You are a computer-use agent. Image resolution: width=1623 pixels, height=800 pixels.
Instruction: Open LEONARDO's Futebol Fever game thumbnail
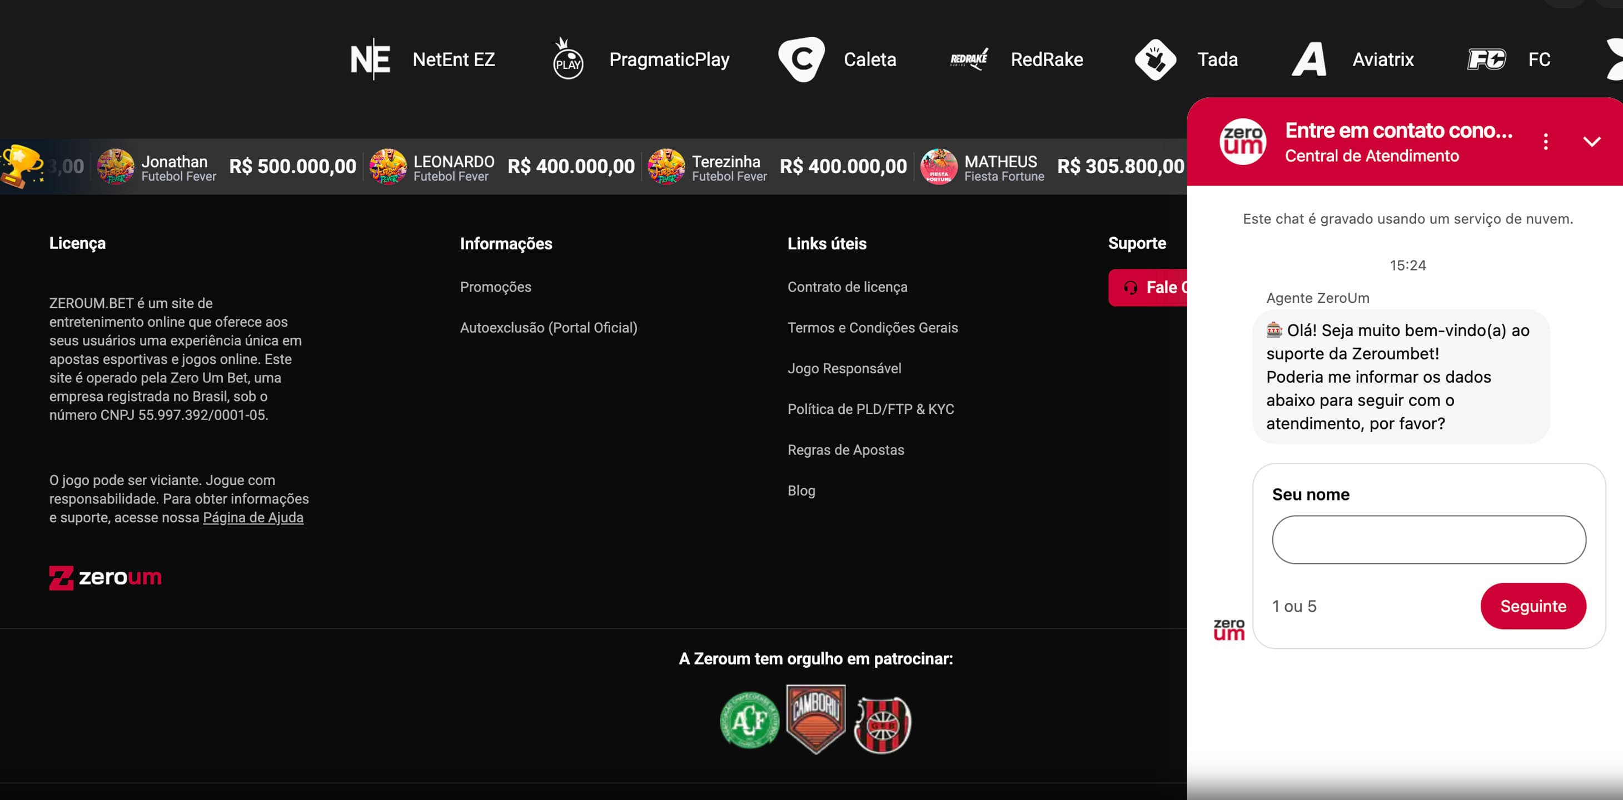388,166
